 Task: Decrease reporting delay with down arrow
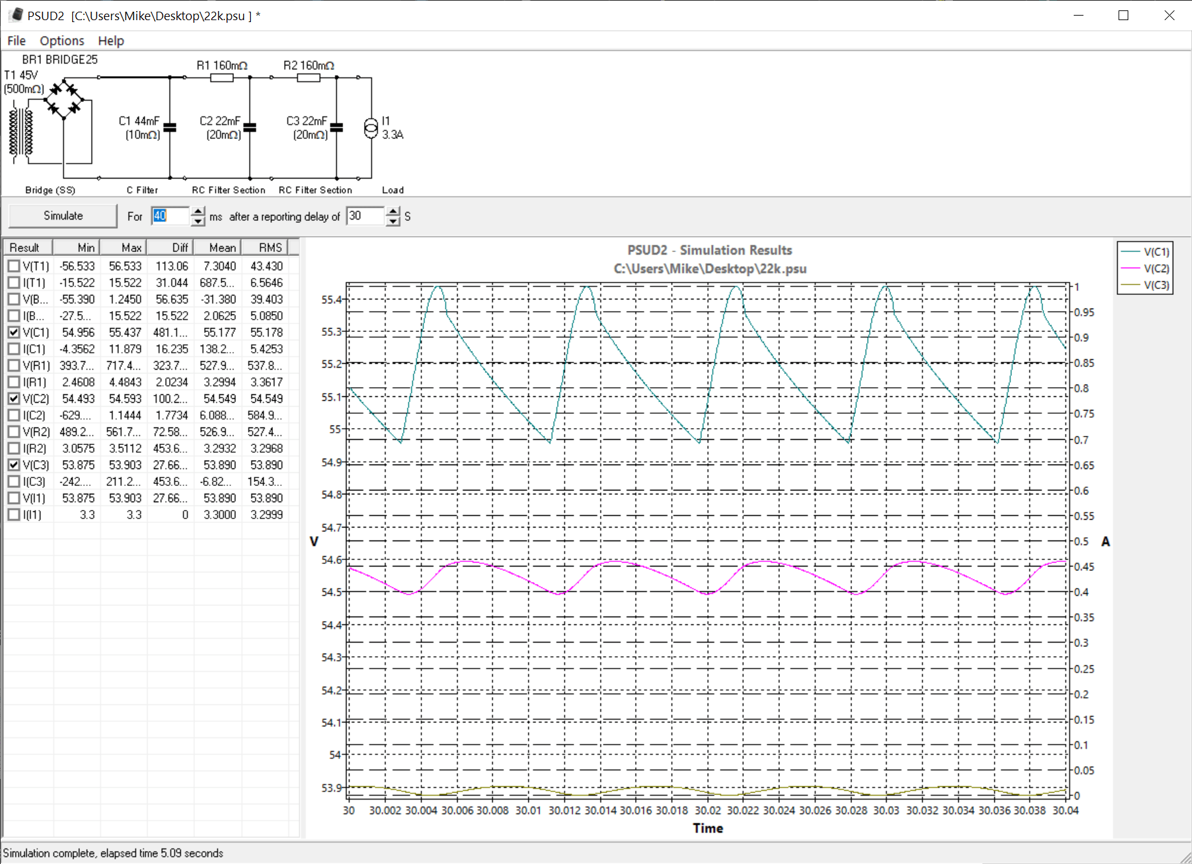click(x=393, y=222)
